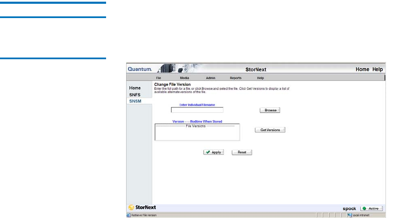Click the Local intranet zone icon

[350, 215]
